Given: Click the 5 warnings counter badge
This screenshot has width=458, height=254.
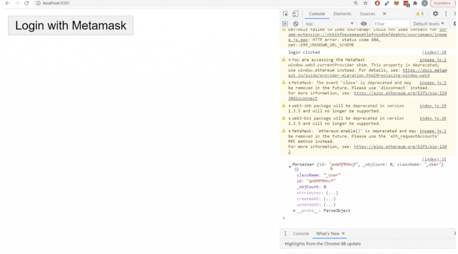Looking at the screenshot, I should pyautogui.click(x=420, y=14).
